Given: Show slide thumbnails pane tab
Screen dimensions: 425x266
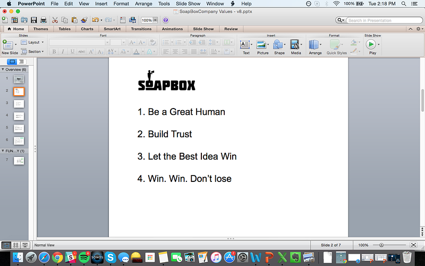Looking at the screenshot, I should (12, 62).
